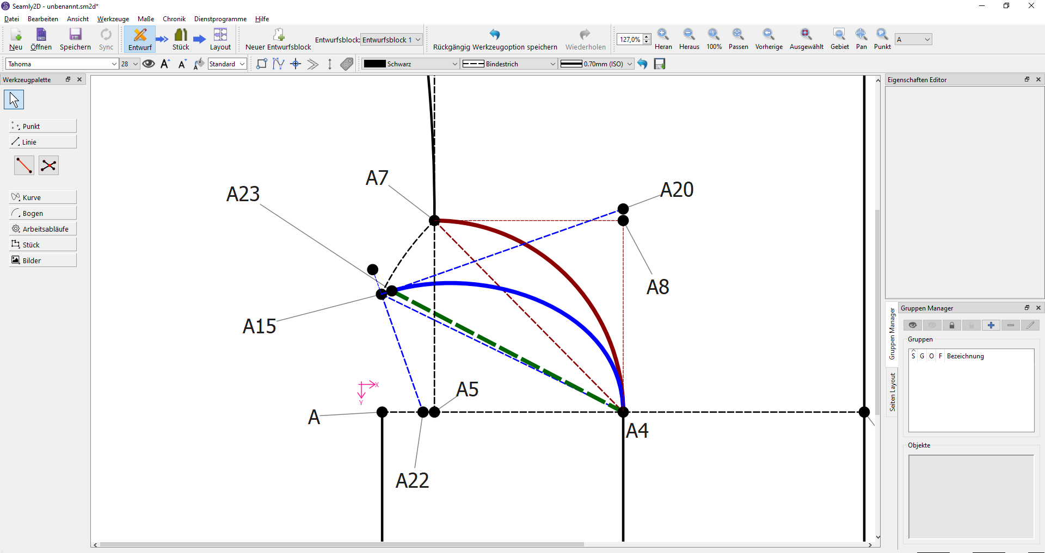The width and height of the screenshot is (1045, 553).
Task: Add a new group with the plus icon
Action: tap(991, 325)
